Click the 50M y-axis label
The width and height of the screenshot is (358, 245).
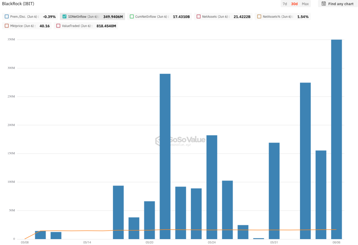[x=12, y=210]
